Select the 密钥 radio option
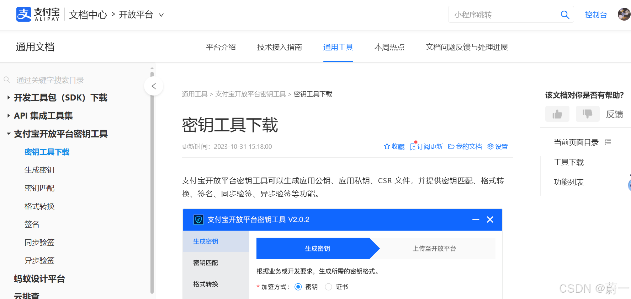The height and width of the screenshot is (299, 631). (298, 287)
